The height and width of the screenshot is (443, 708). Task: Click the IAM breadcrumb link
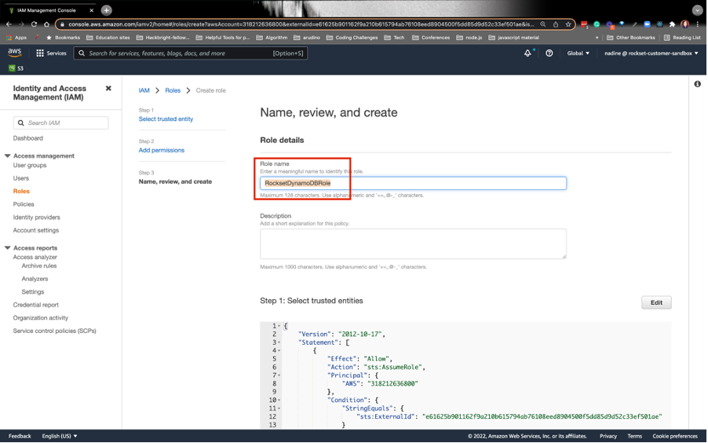pos(144,90)
